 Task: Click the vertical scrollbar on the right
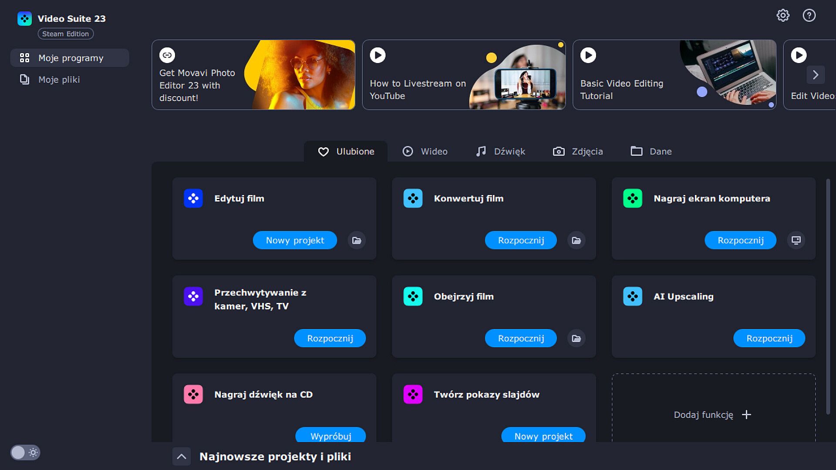click(828, 296)
